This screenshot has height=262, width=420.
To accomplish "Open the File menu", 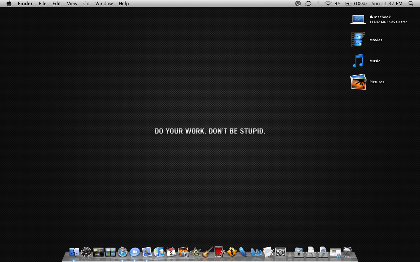I will [43, 4].
